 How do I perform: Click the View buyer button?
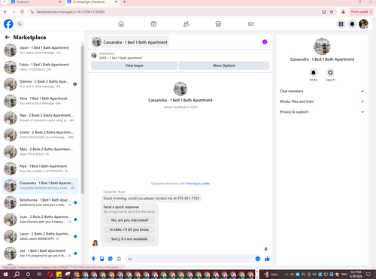(x=135, y=65)
